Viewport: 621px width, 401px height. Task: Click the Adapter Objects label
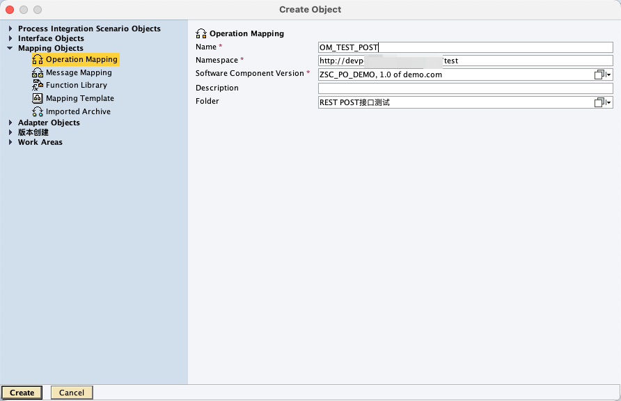(x=49, y=123)
